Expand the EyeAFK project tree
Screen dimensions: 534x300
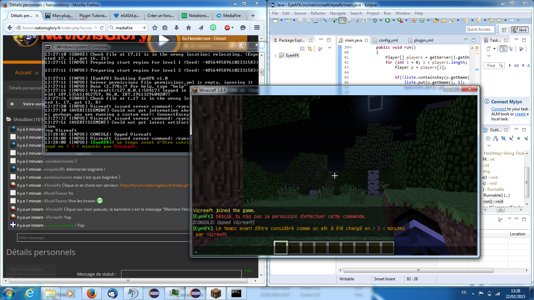276,56
